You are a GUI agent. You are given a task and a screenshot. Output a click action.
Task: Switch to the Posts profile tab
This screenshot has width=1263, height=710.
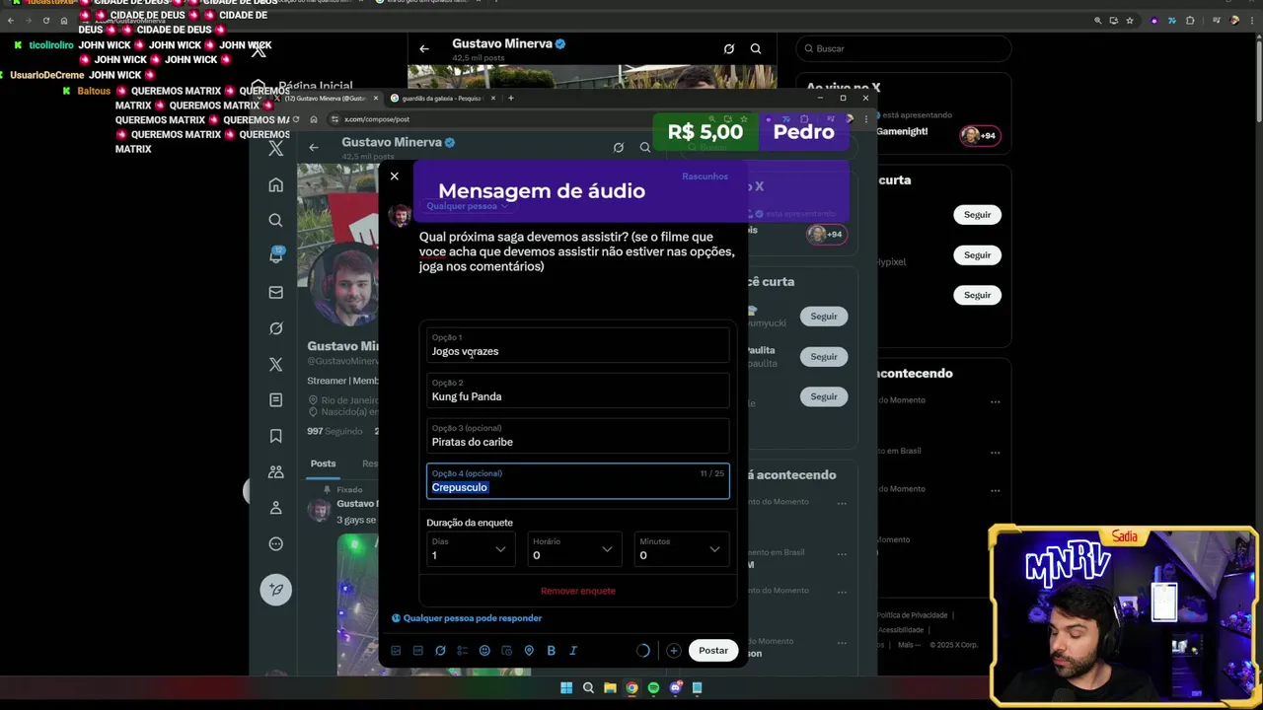coord(323,463)
